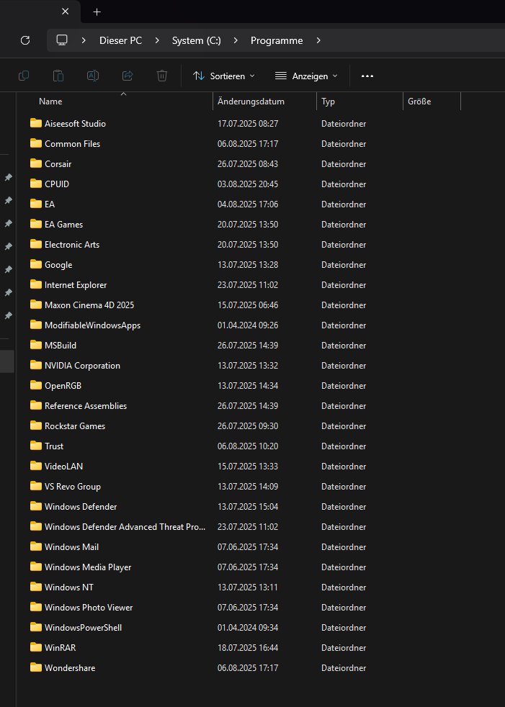
Task: Select the EA folder icon
Action: click(x=36, y=204)
